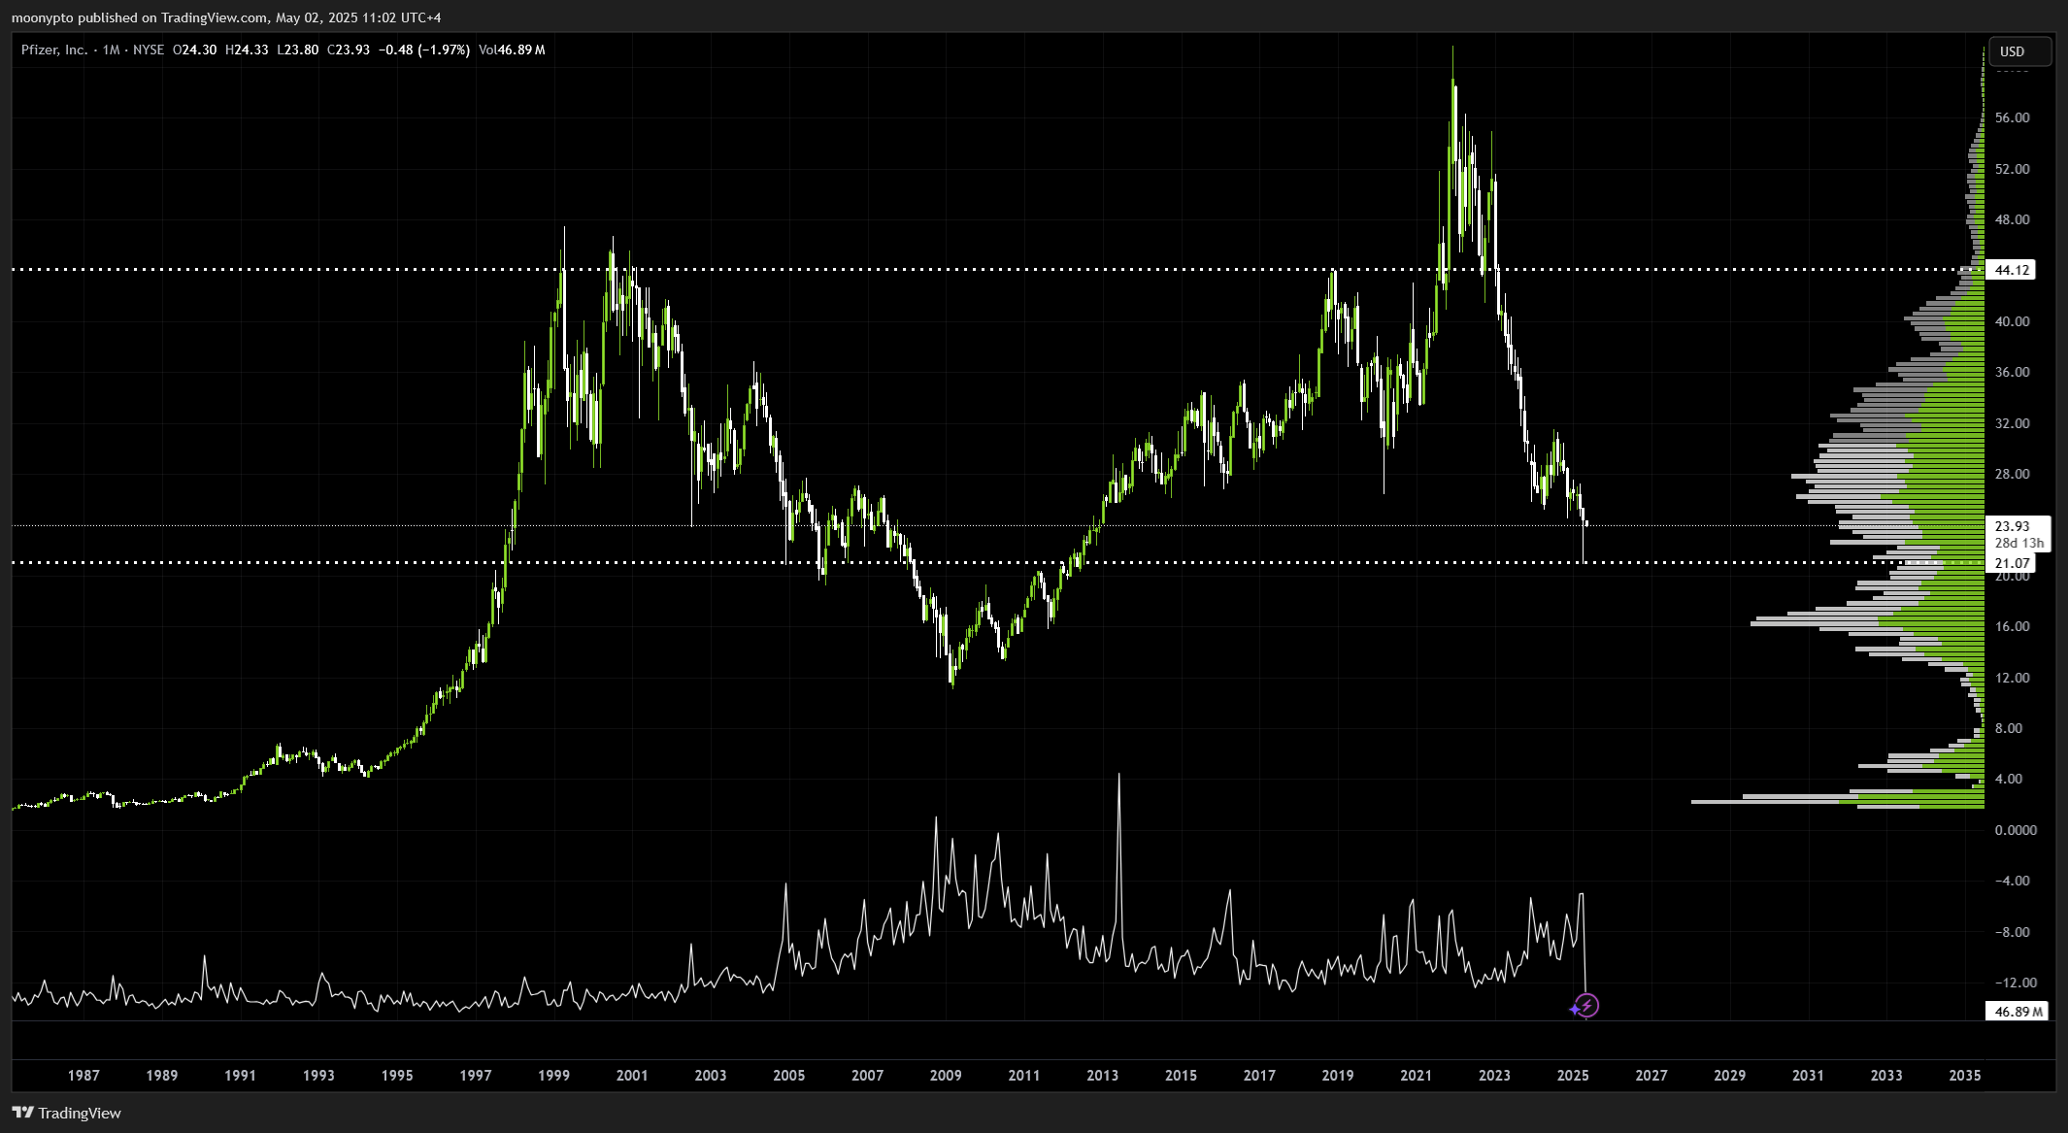
Task: Click the −4.00 axis label
Action: 2013,881
